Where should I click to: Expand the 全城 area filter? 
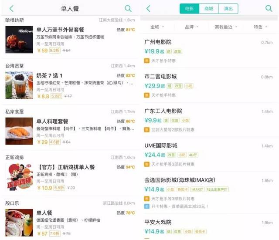pos(157,27)
